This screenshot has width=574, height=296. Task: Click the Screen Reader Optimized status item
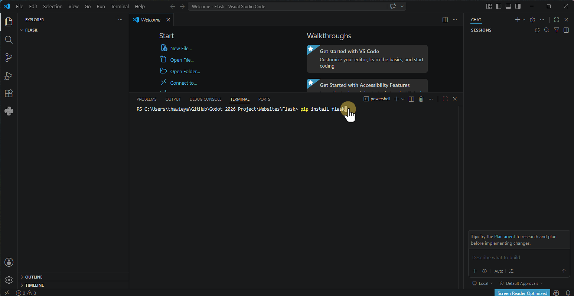[522, 293]
